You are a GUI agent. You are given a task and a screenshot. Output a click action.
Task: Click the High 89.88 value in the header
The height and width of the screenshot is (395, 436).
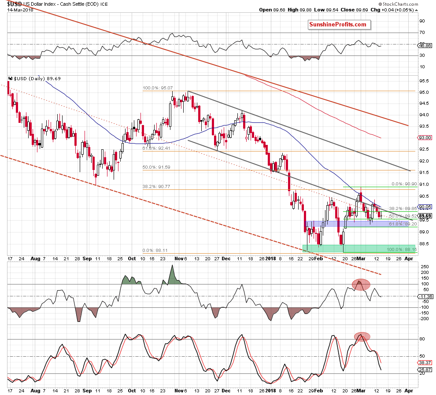[x=299, y=10]
